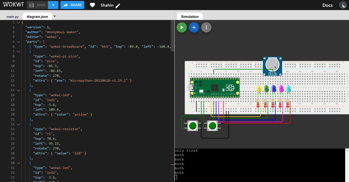Select the diagram.json tab
The height and width of the screenshot is (182, 349).
click(37, 17)
